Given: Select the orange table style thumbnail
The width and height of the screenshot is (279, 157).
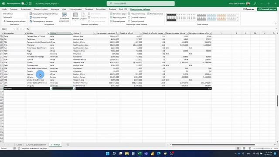Looking at the screenshot, I should pos(221,17).
